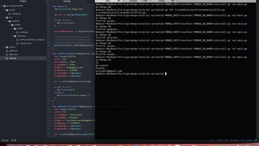Image resolution: width=259 pixels, height=146 pixels.
Task: Expand the vendor folder arrow
Action: pyautogui.click(x=4, y=47)
